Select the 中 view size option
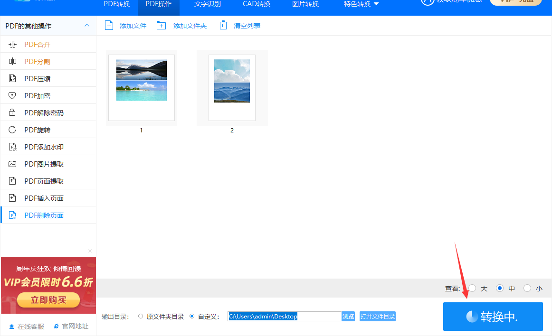 500,288
